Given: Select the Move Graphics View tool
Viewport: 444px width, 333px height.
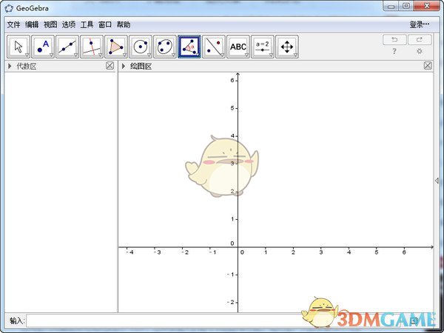Looking at the screenshot, I should coord(287,47).
